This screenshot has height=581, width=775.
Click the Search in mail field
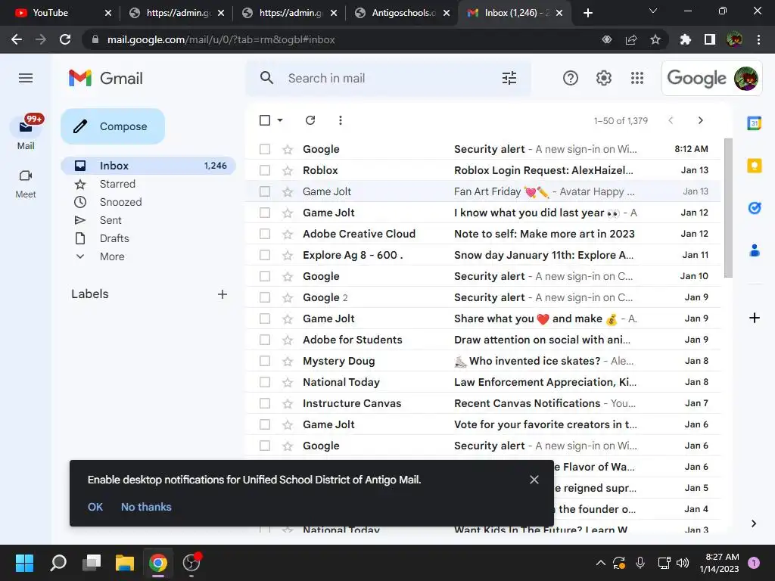click(x=388, y=78)
